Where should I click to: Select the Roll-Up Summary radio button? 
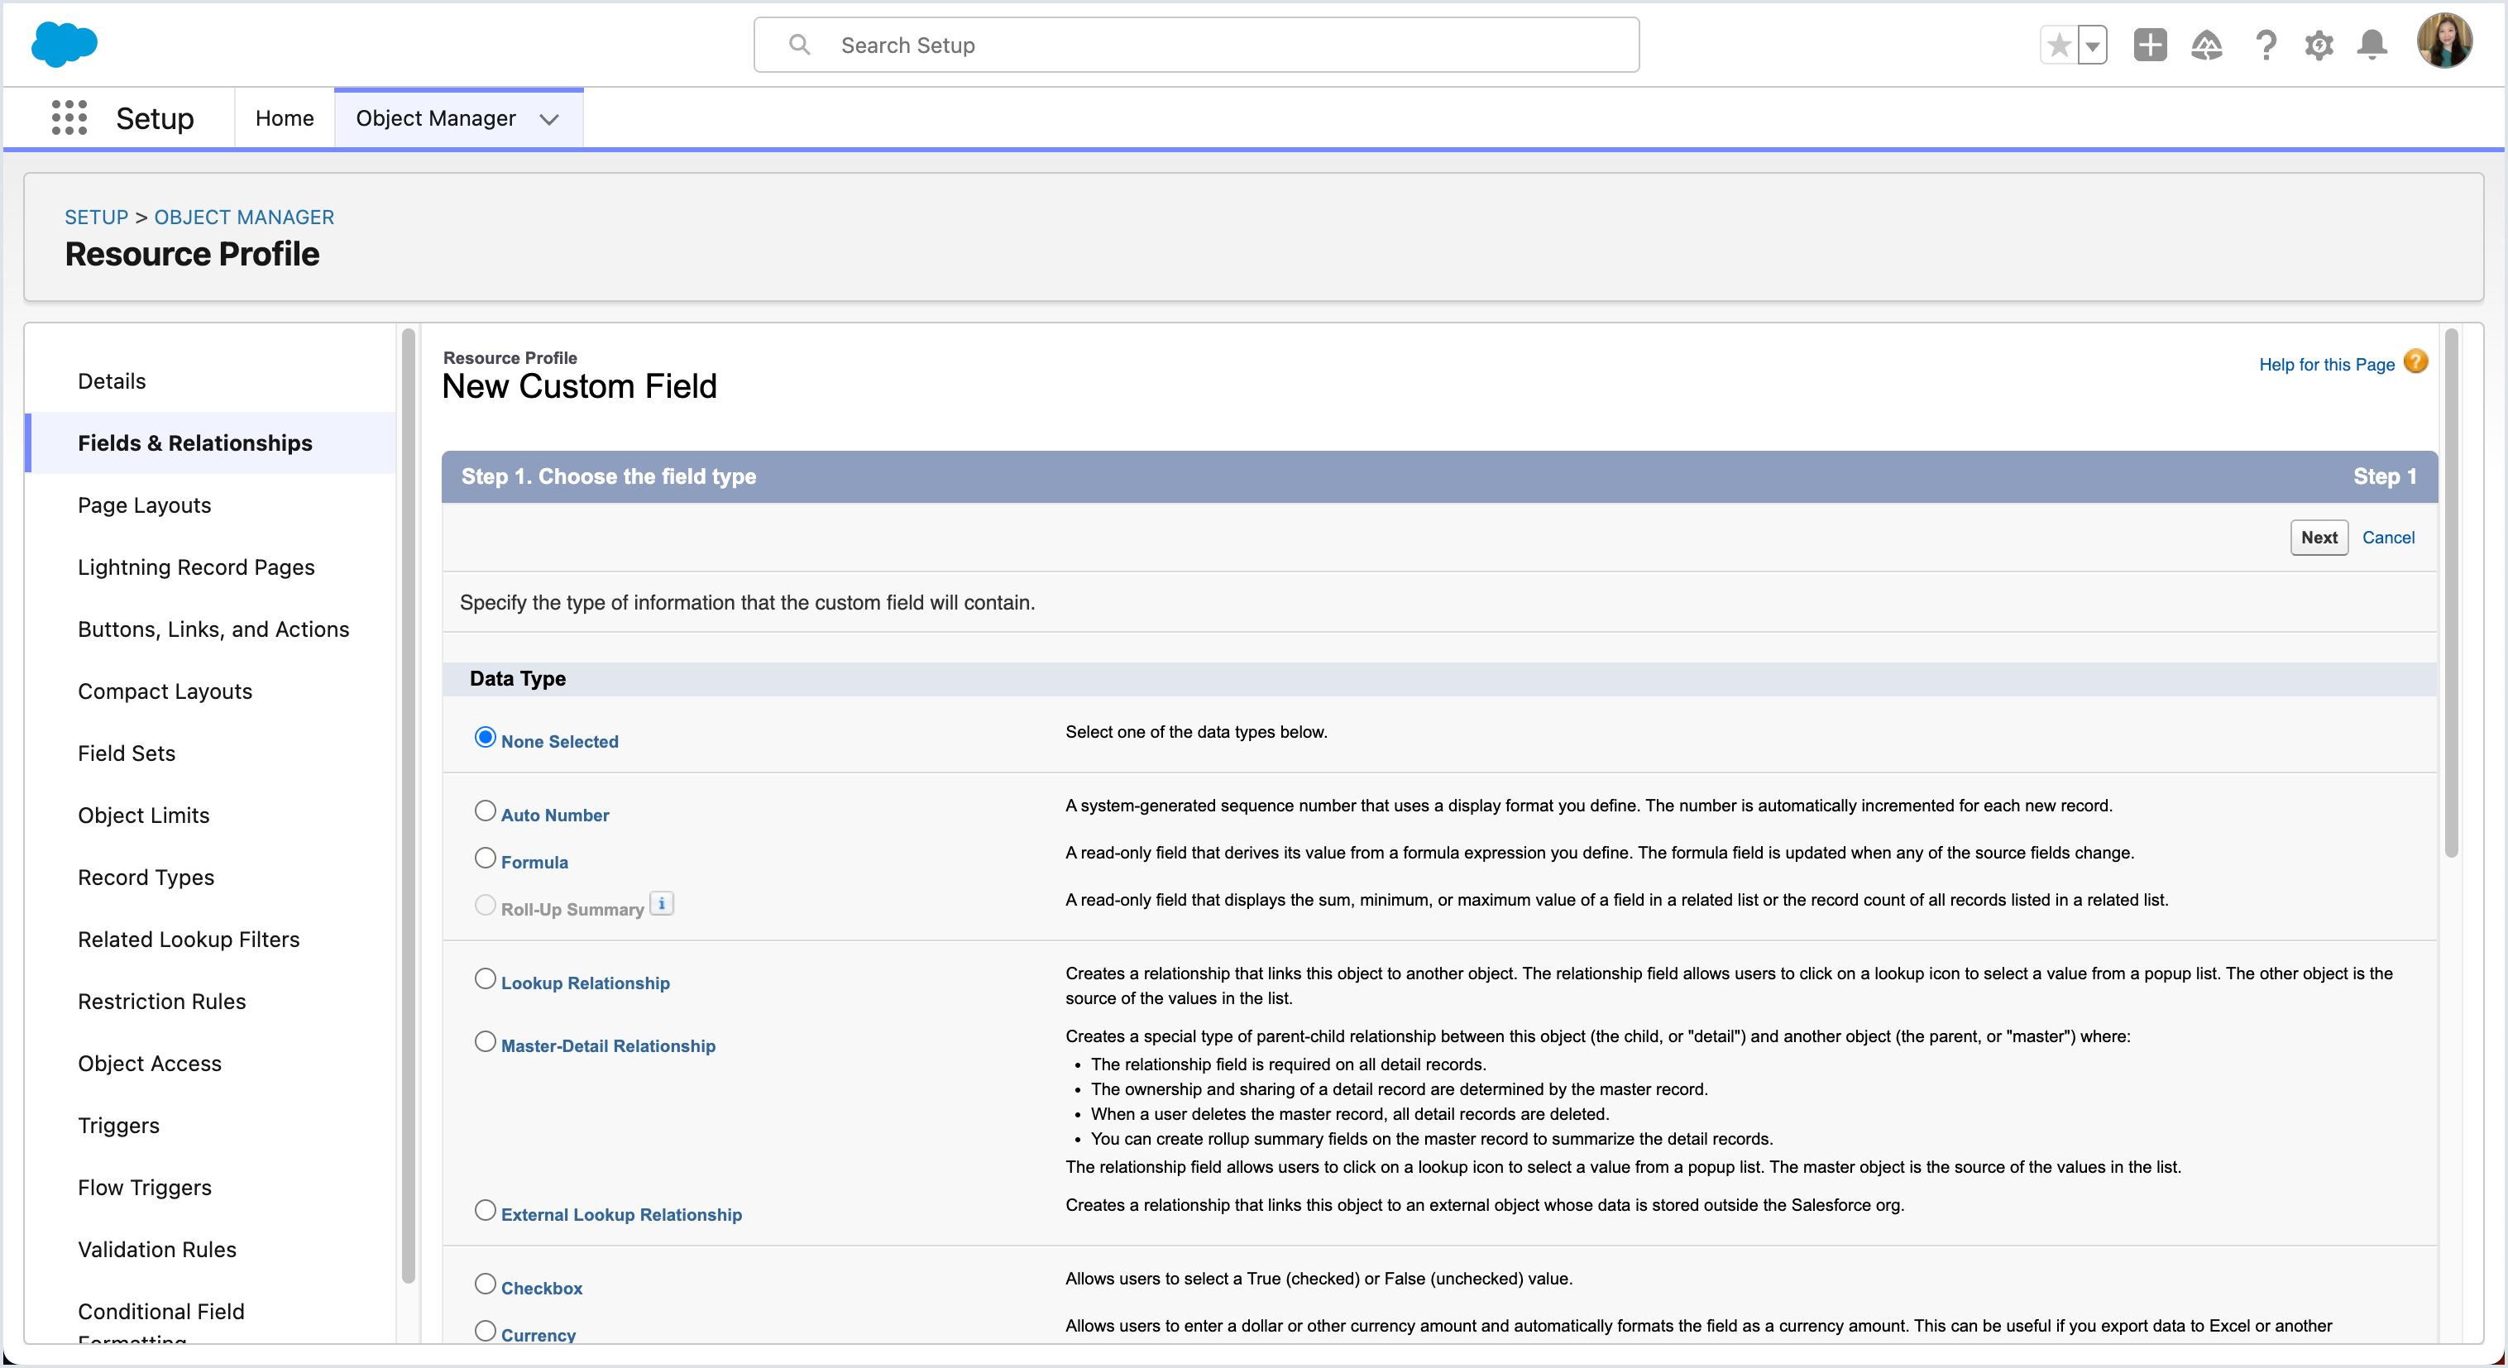(x=485, y=905)
